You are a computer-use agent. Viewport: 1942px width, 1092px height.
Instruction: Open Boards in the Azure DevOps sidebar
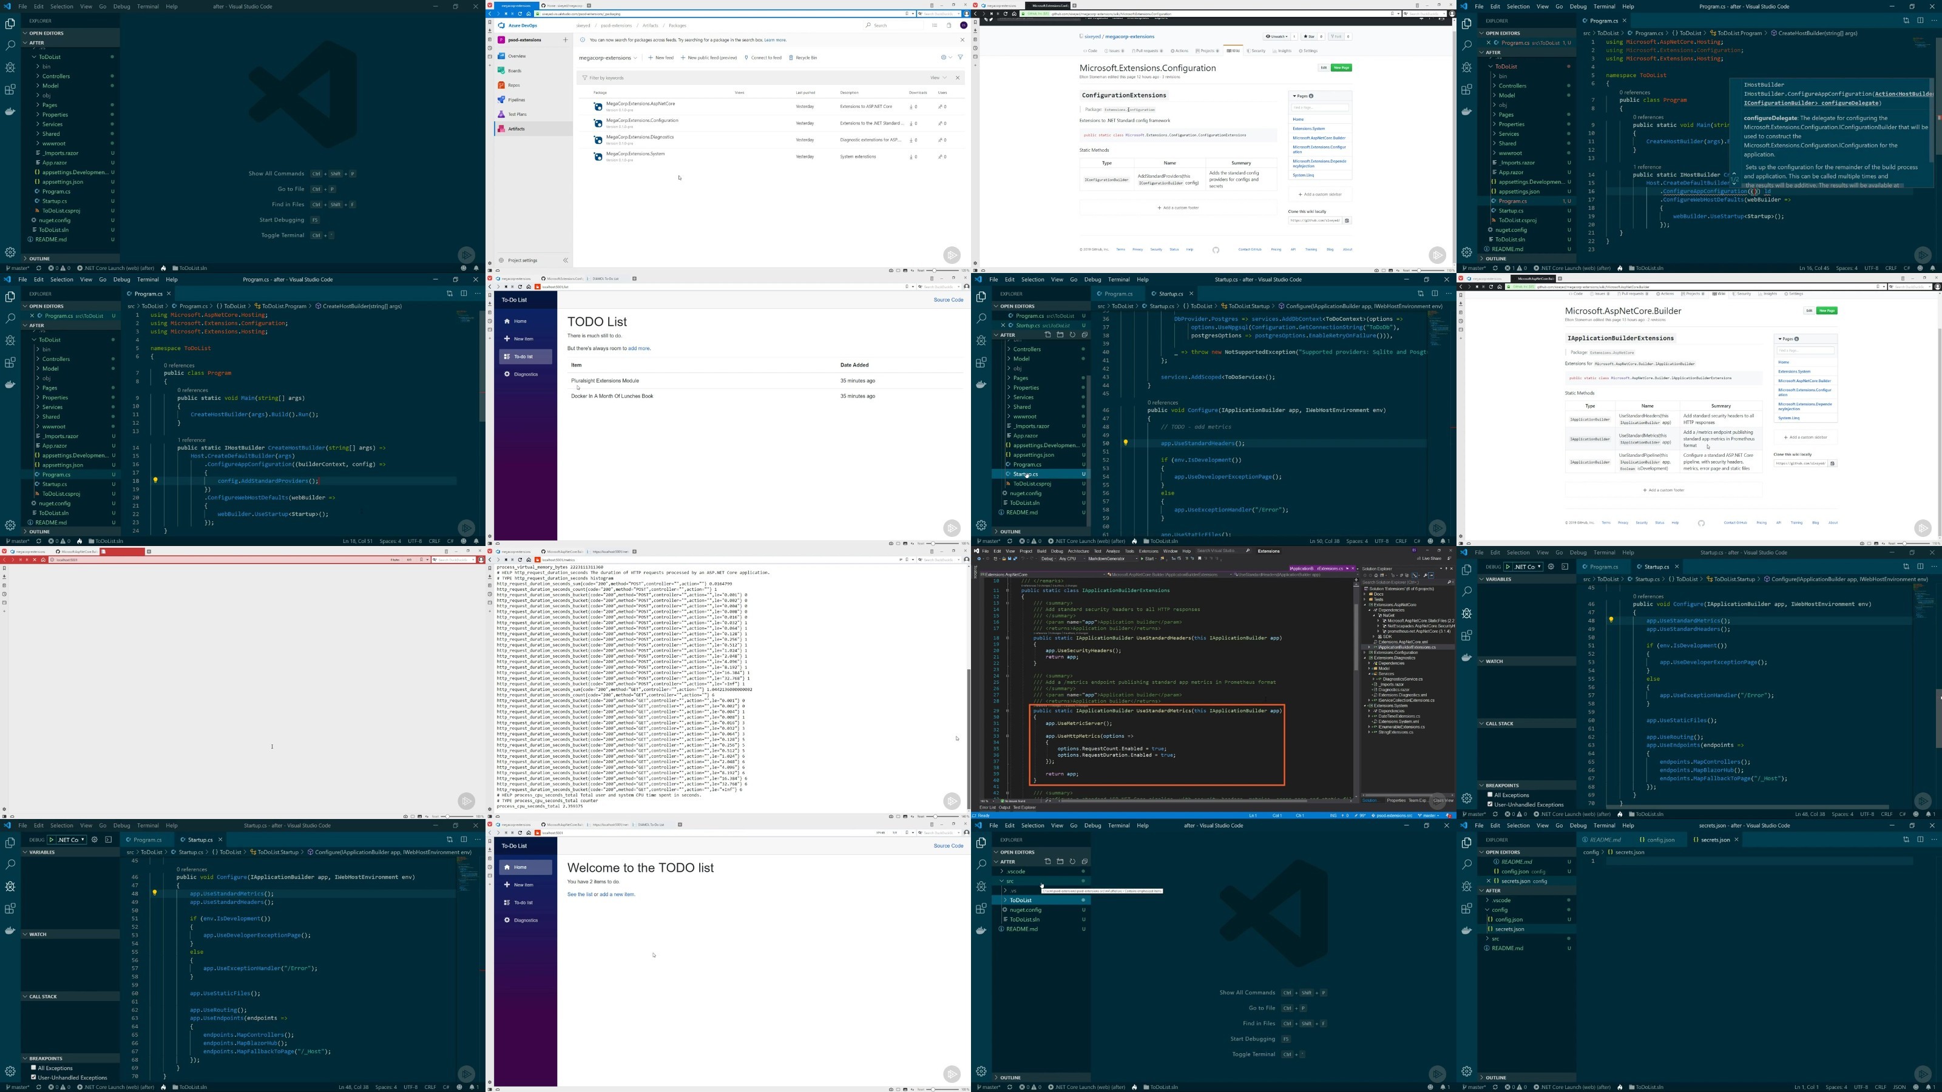pos(515,71)
